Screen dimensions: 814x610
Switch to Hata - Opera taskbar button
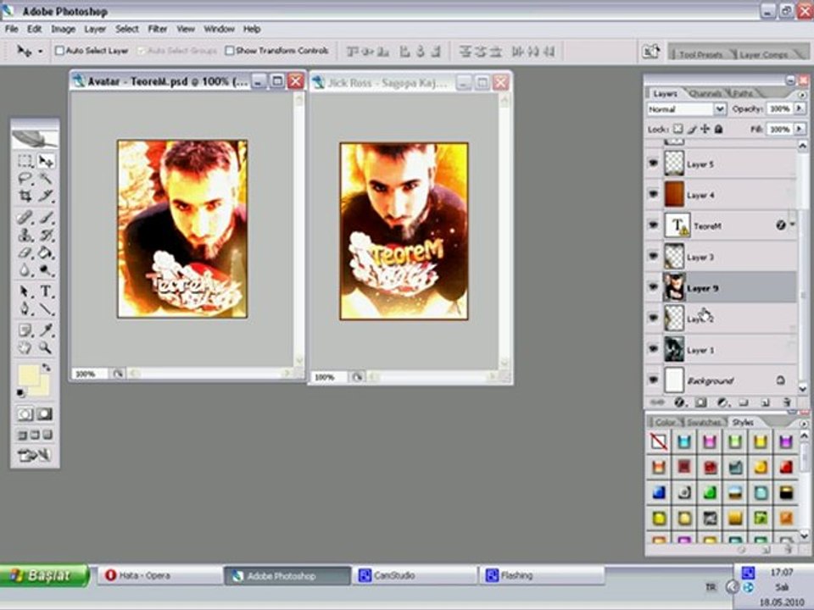point(161,575)
